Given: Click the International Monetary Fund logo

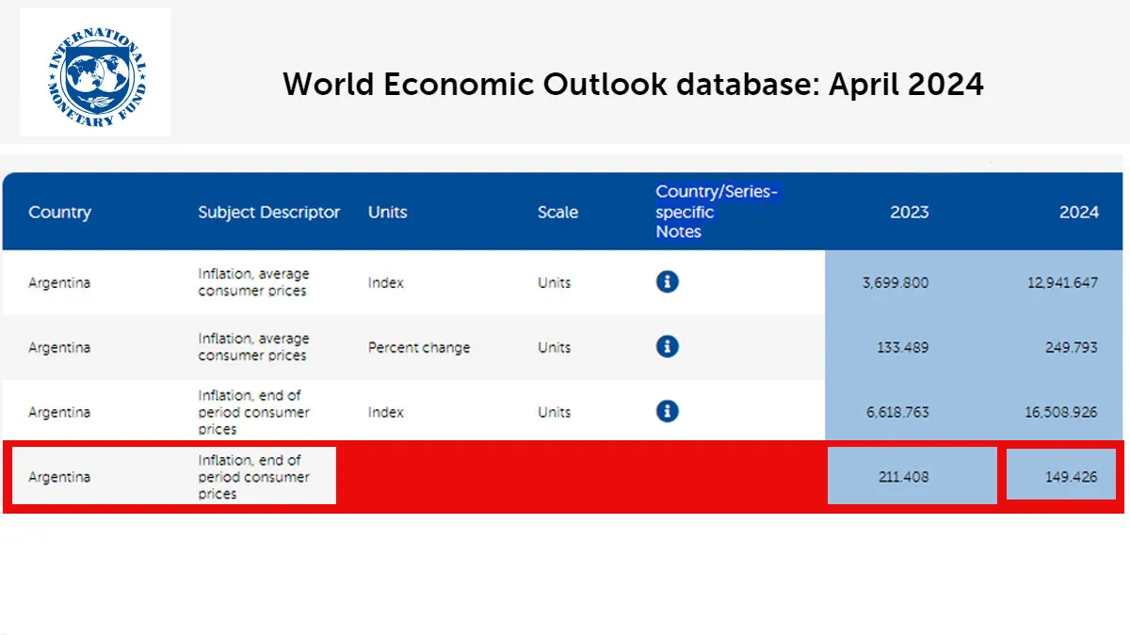Looking at the screenshot, I should coord(95,72).
